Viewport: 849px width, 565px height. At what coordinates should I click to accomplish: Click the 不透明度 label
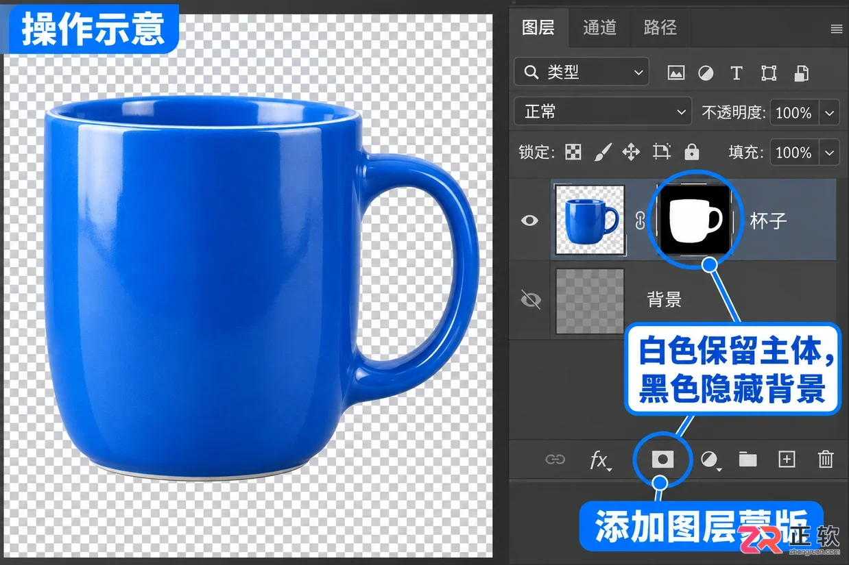point(733,112)
